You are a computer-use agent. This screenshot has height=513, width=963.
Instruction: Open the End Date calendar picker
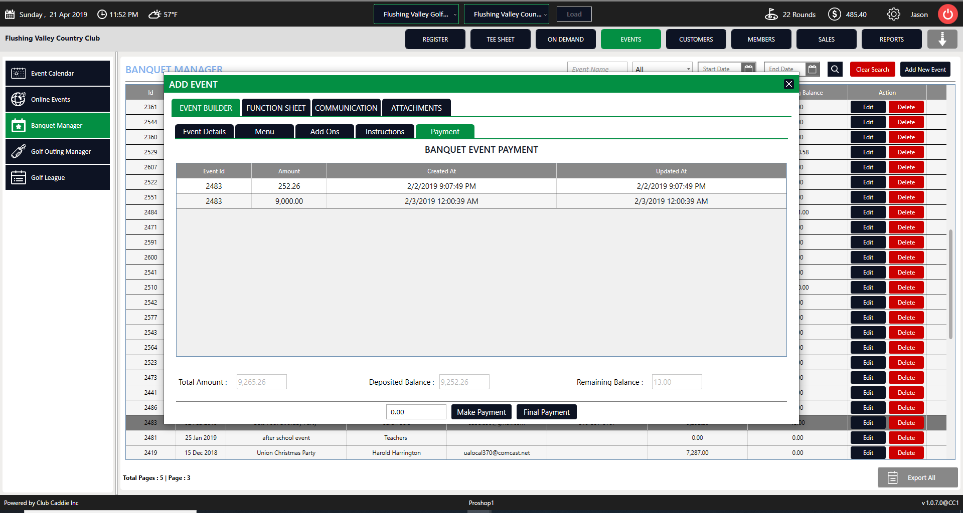tap(813, 69)
